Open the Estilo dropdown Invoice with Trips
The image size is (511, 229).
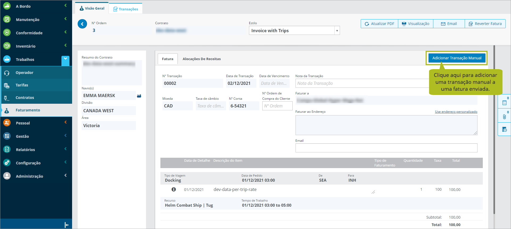pos(294,31)
